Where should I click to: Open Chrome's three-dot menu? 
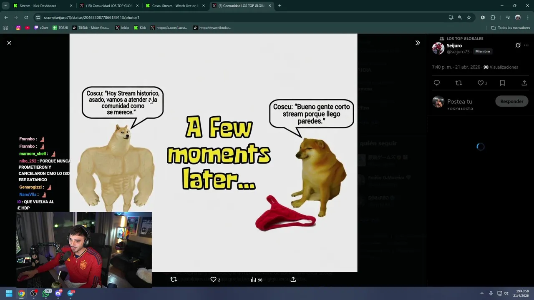coord(528,17)
